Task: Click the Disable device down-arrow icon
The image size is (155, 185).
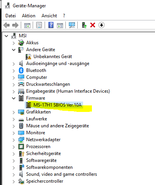Action: (x=102, y=25)
